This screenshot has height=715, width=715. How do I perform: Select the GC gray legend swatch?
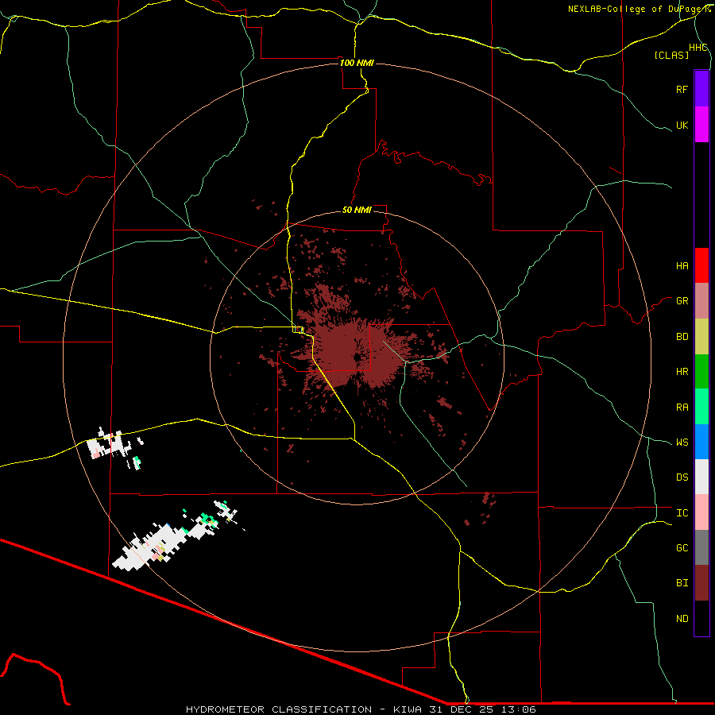pyautogui.click(x=701, y=547)
